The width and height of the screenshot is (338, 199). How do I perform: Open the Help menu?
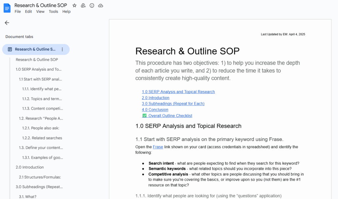pos(66,12)
